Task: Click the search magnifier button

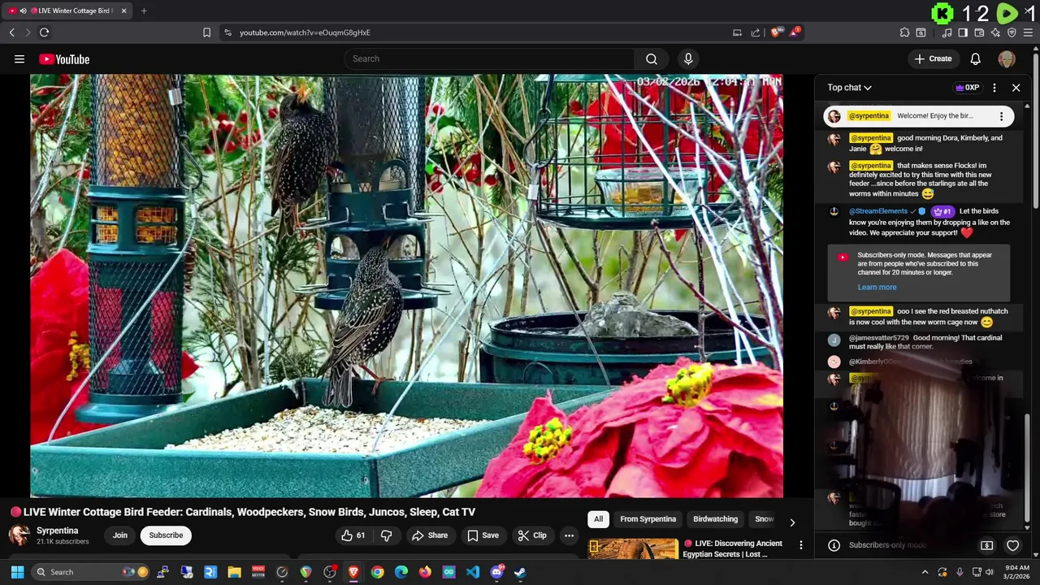Action: [x=652, y=58]
